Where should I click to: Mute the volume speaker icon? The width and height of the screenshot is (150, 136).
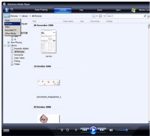[111, 130]
